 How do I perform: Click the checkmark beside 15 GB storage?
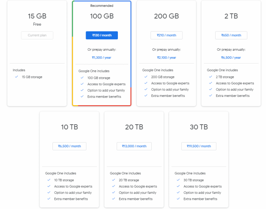tap(17, 77)
